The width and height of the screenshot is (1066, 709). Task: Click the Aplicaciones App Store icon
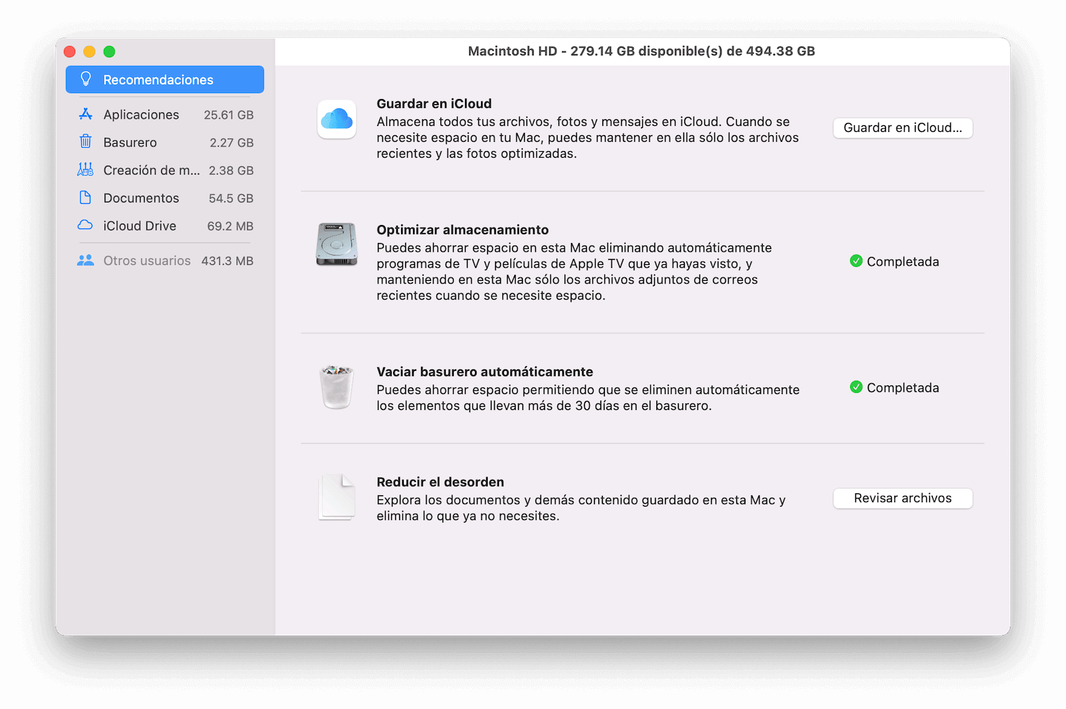point(85,114)
